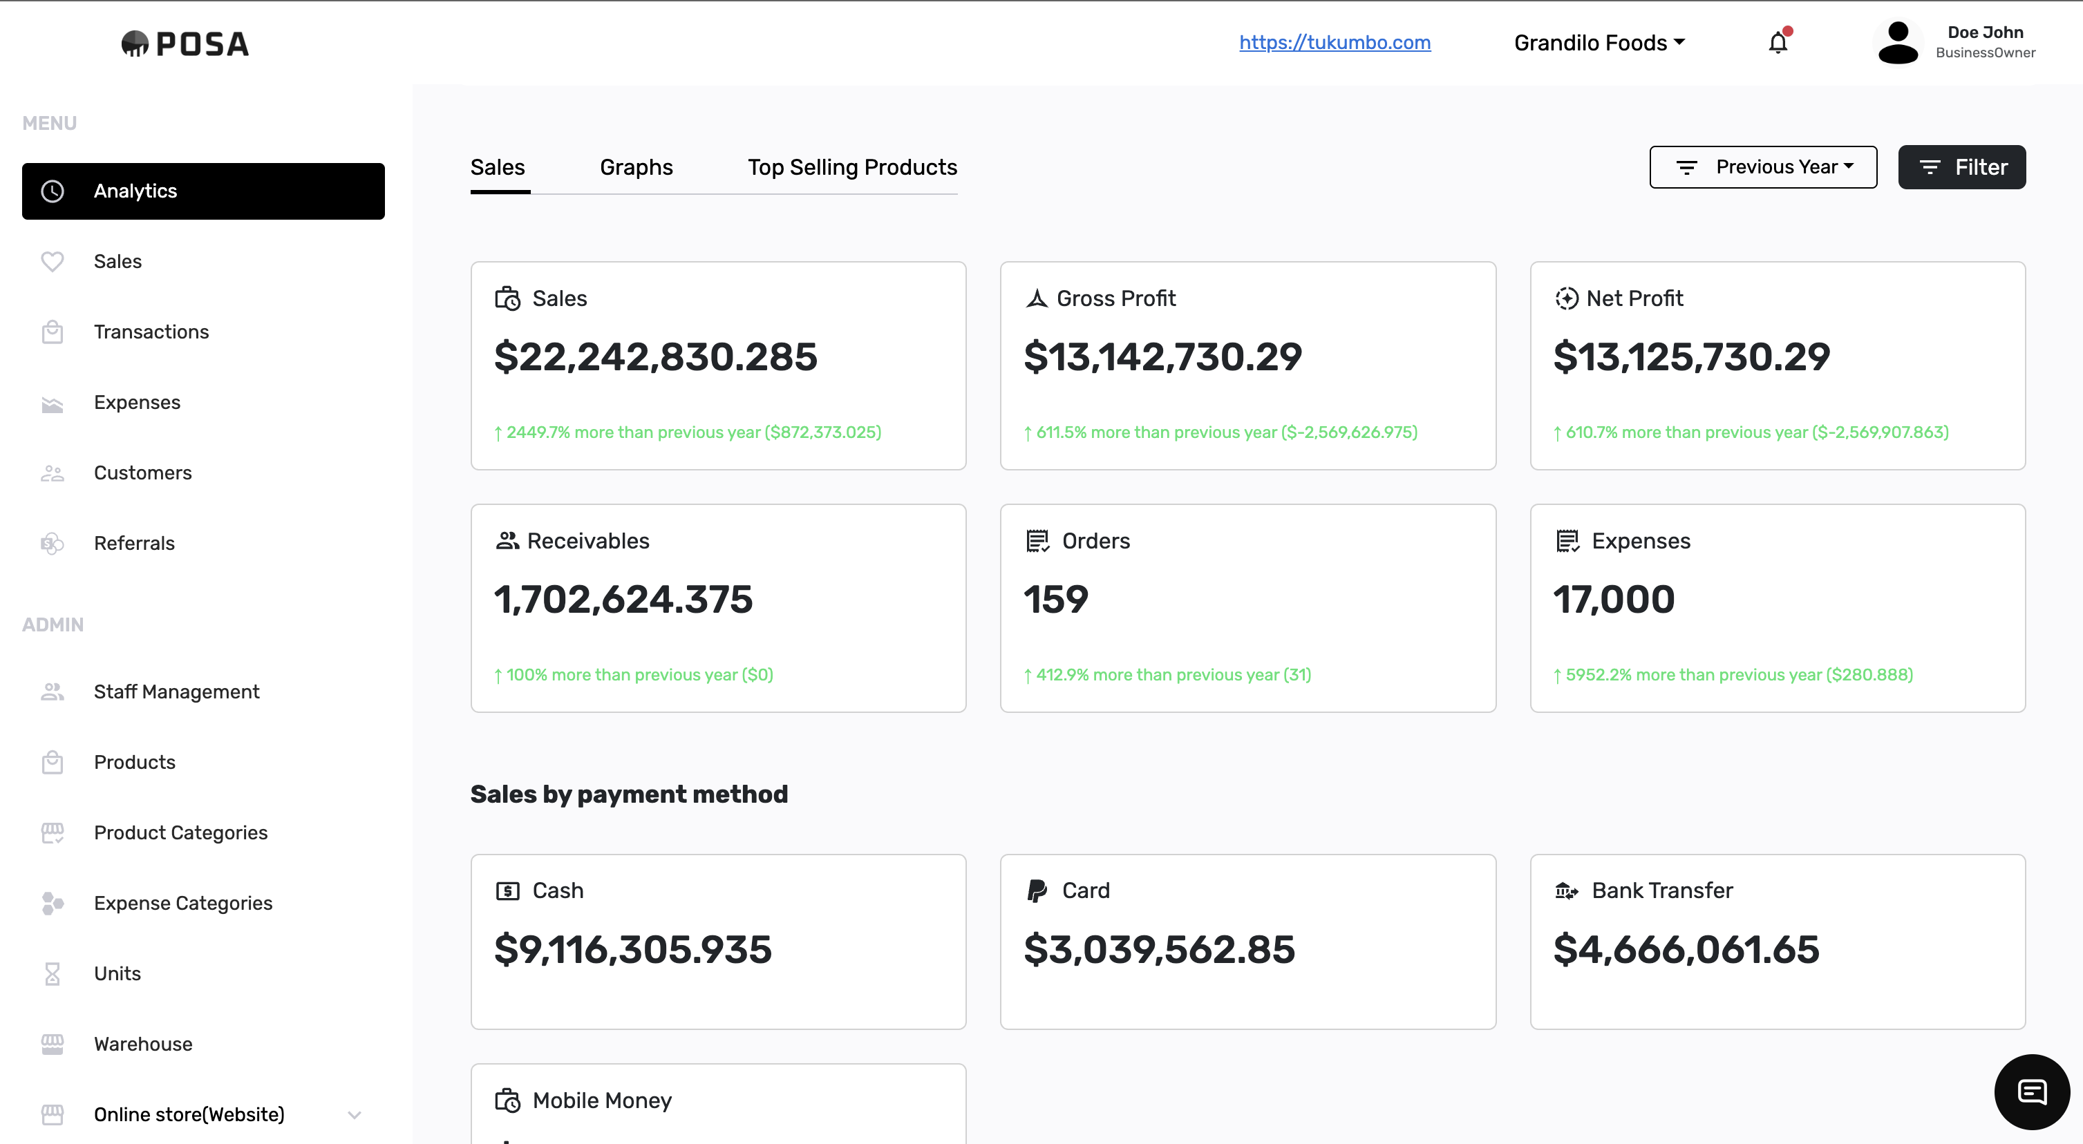Open notifications via the bell icon
This screenshot has width=2083, height=1144.
(1778, 42)
